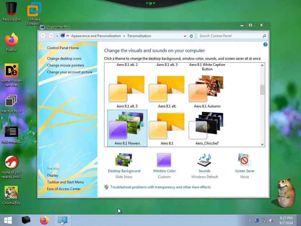Select the plain Aero 8.1 theme
301x226 pixels.
tap(167, 128)
